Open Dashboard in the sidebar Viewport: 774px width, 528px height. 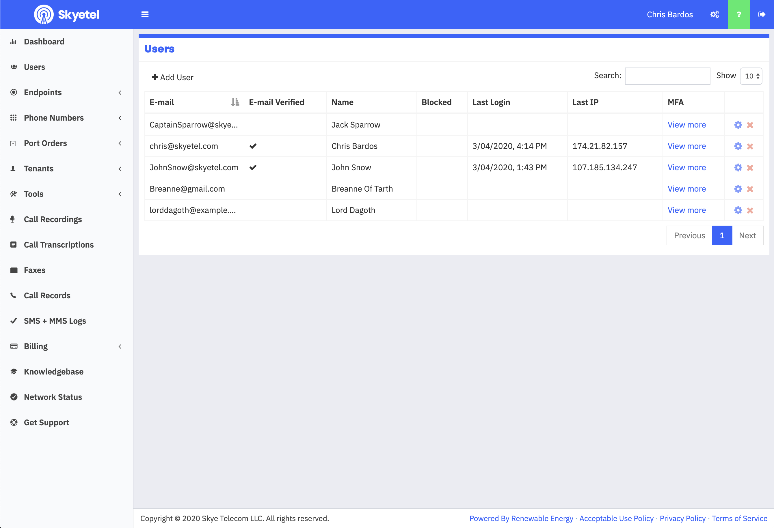tap(44, 42)
